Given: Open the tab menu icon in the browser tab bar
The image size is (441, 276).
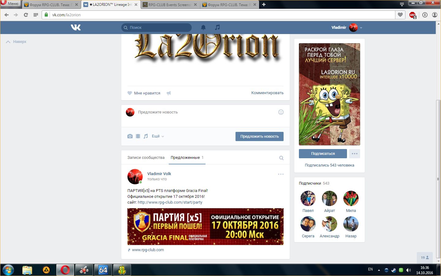Looking at the screenshot, I should (x=402, y=4).
